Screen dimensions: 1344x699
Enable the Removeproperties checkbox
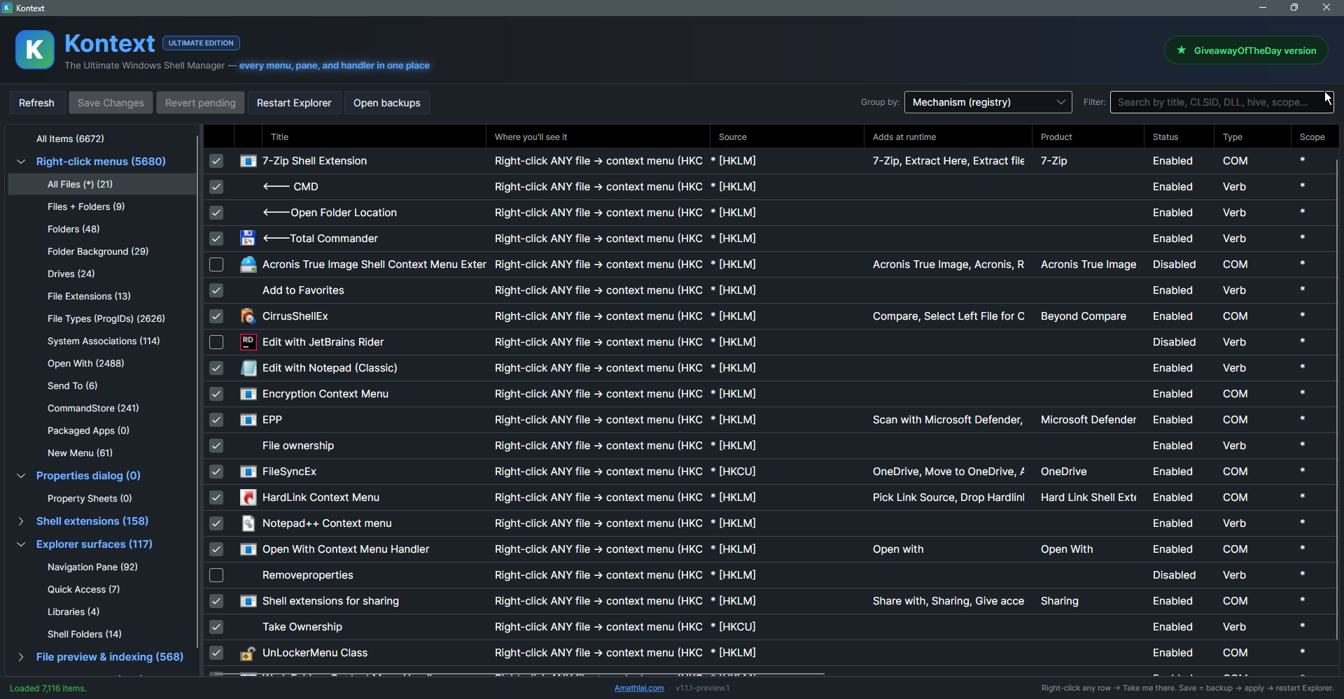(216, 575)
